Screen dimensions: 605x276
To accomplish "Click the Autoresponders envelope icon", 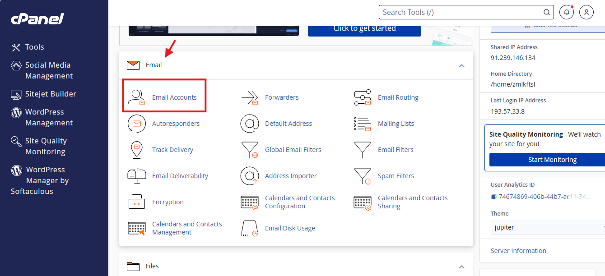I will [136, 124].
